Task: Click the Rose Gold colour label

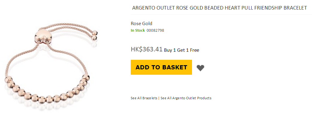Action: (x=141, y=24)
